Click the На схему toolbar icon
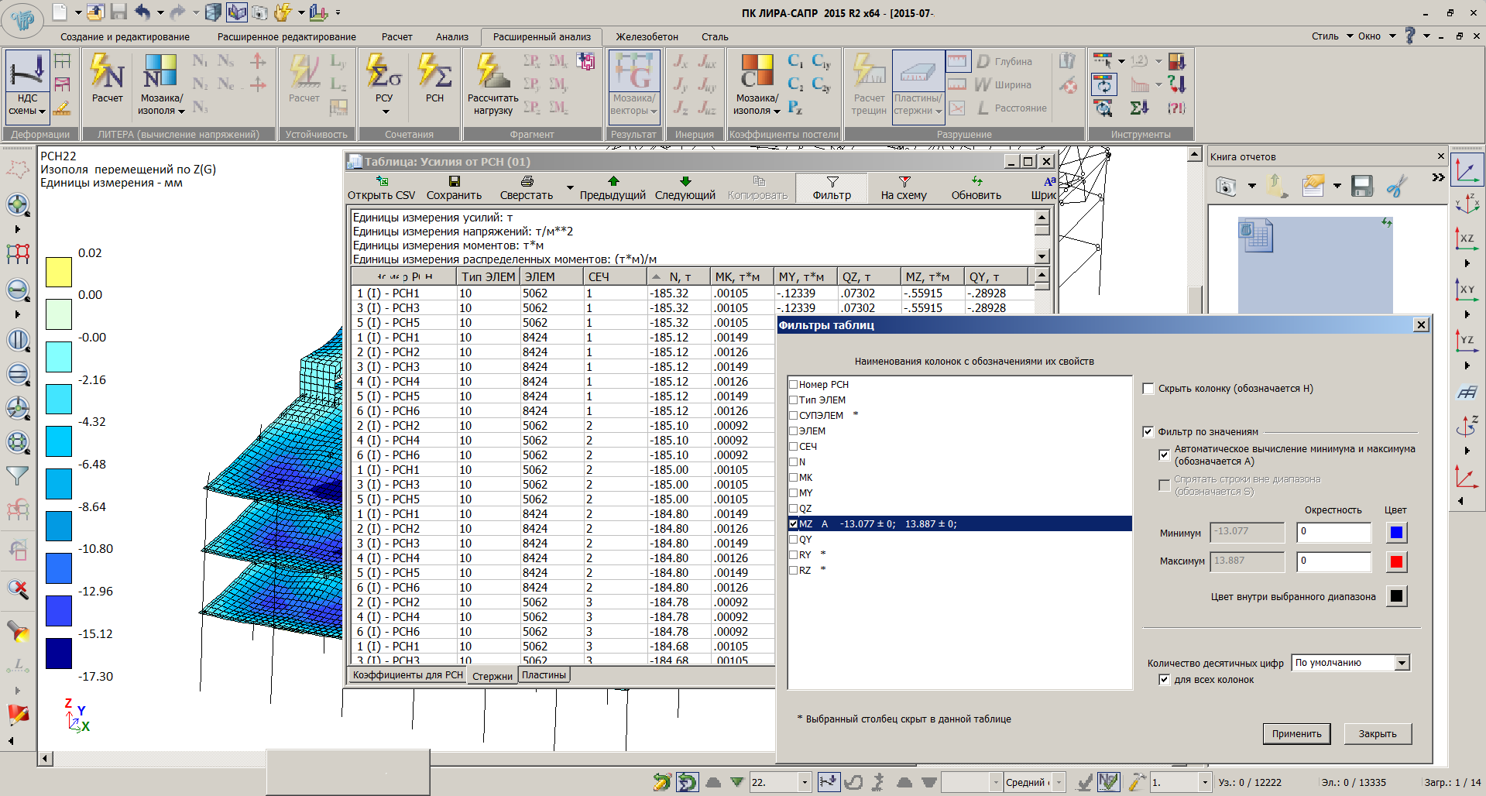This screenshot has width=1486, height=796. coord(903,188)
